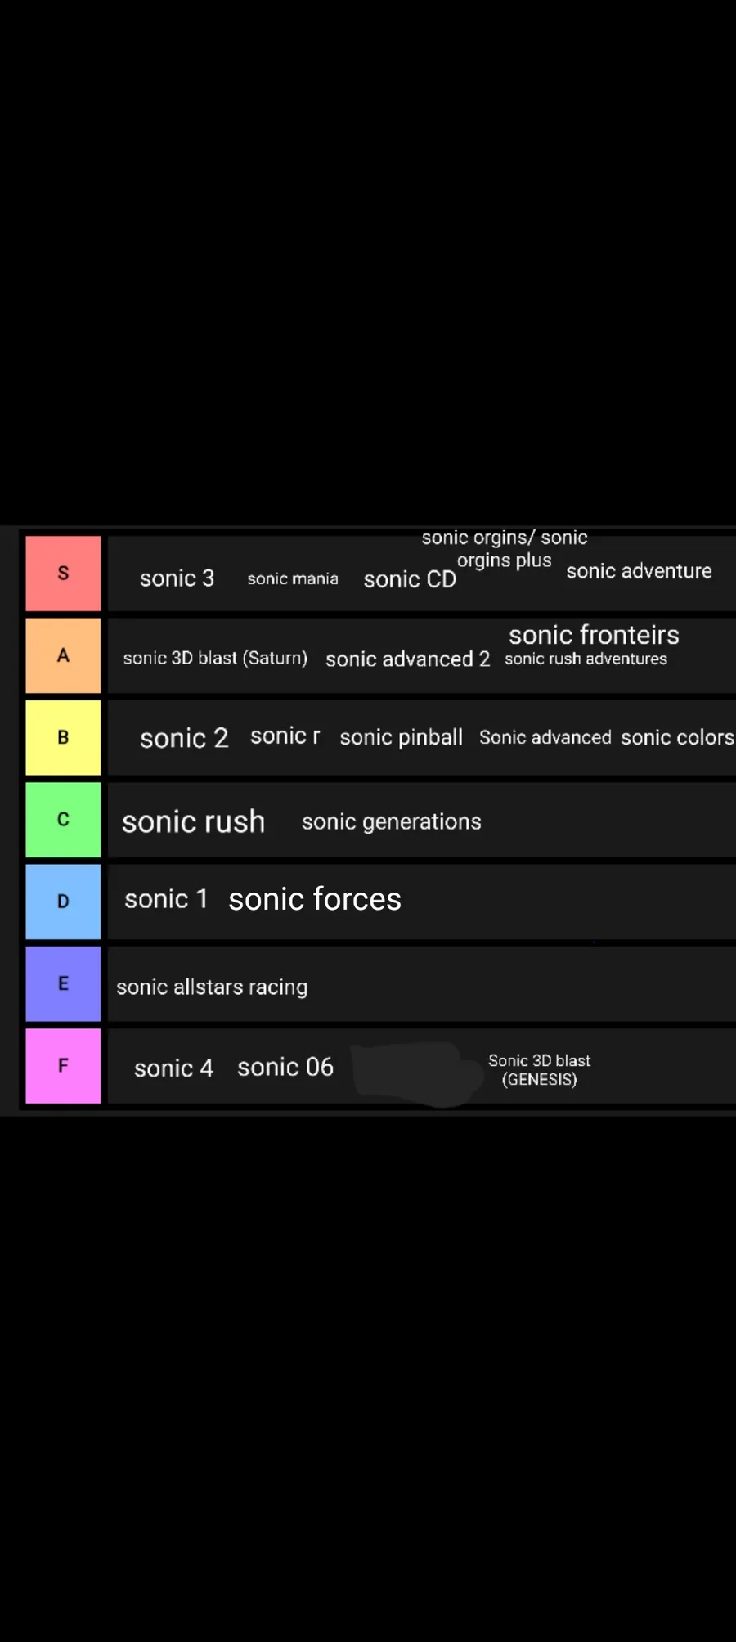Click the 'sonic adventure' entry
The height and width of the screenshot is (1642, 736).
point(639,571)
